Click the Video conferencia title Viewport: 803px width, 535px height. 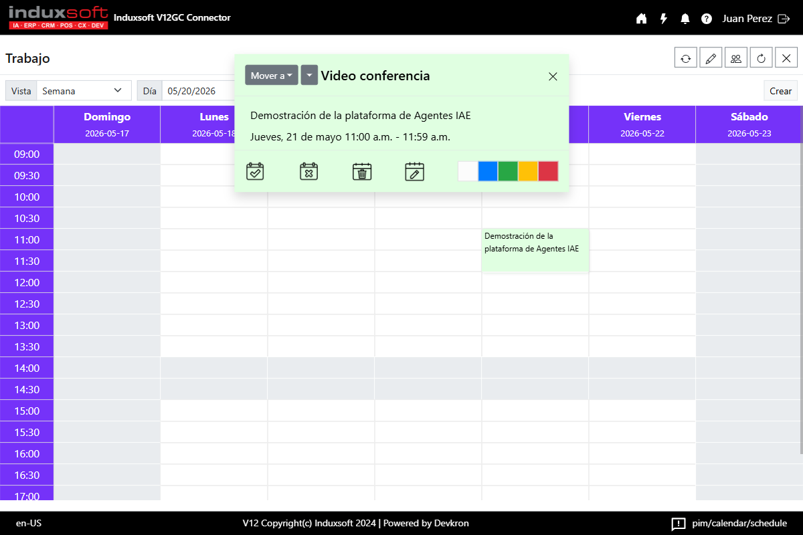click(375, 76)
